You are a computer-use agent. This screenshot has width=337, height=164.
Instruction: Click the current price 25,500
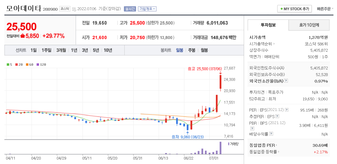[x=21, y=27]
